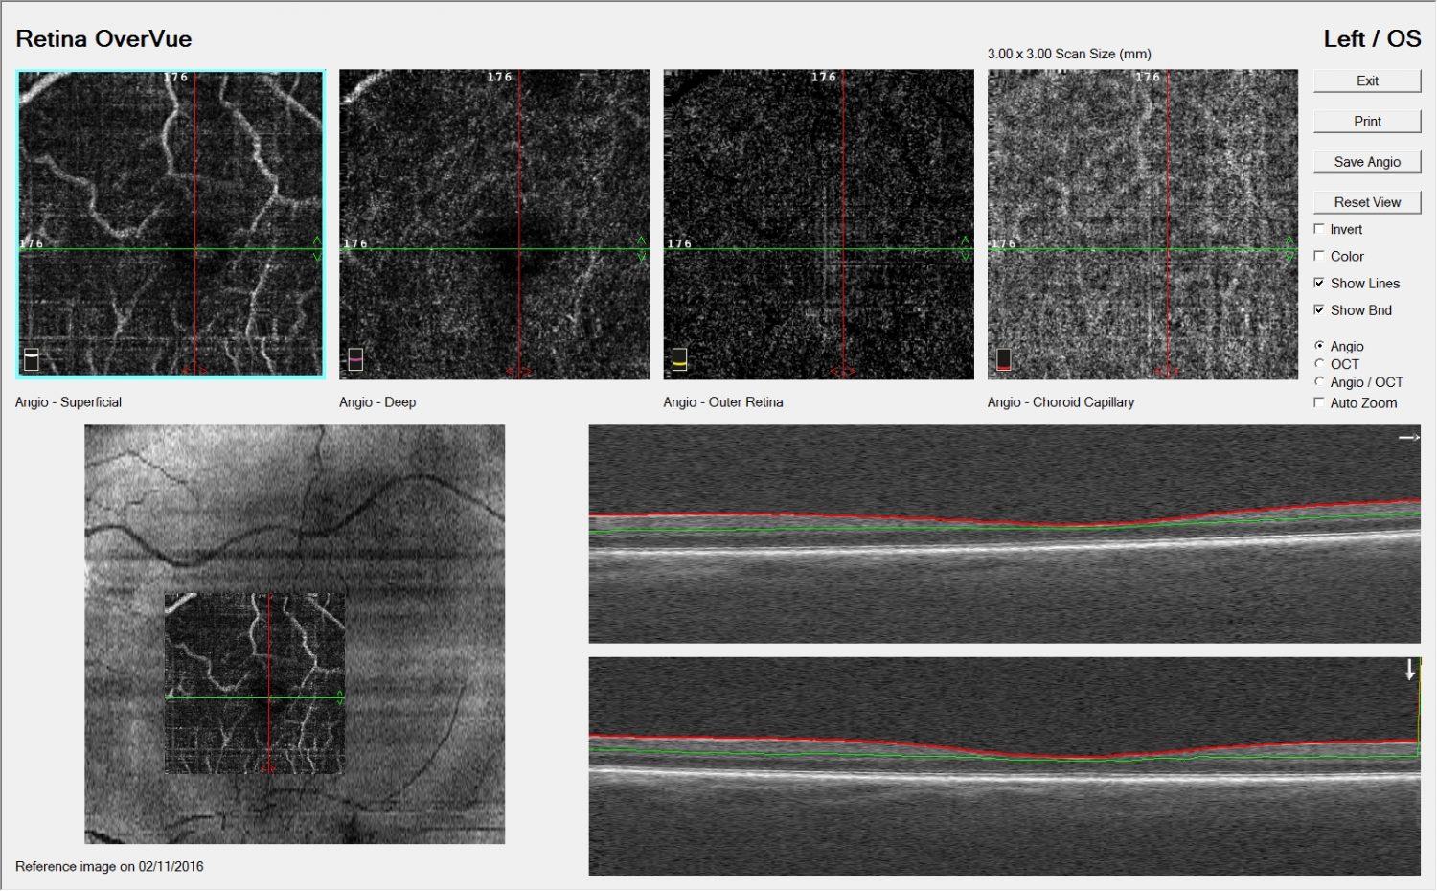Click the yellow slab icon on Angio - Outer Retina

[x=678, y=359]
